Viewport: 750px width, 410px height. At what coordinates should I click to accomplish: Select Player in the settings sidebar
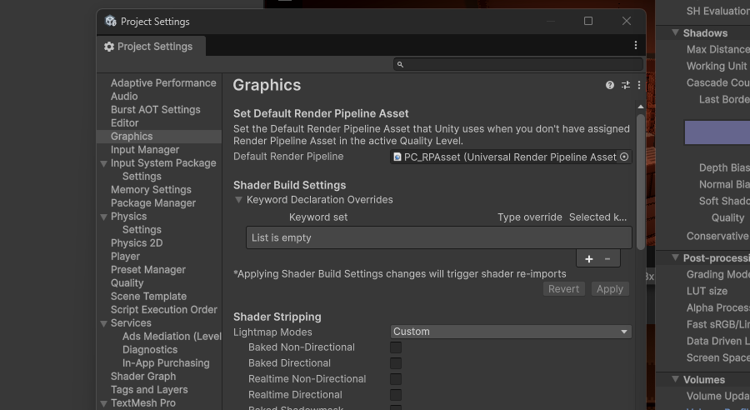pyautogui.click(x=125, y=257)
